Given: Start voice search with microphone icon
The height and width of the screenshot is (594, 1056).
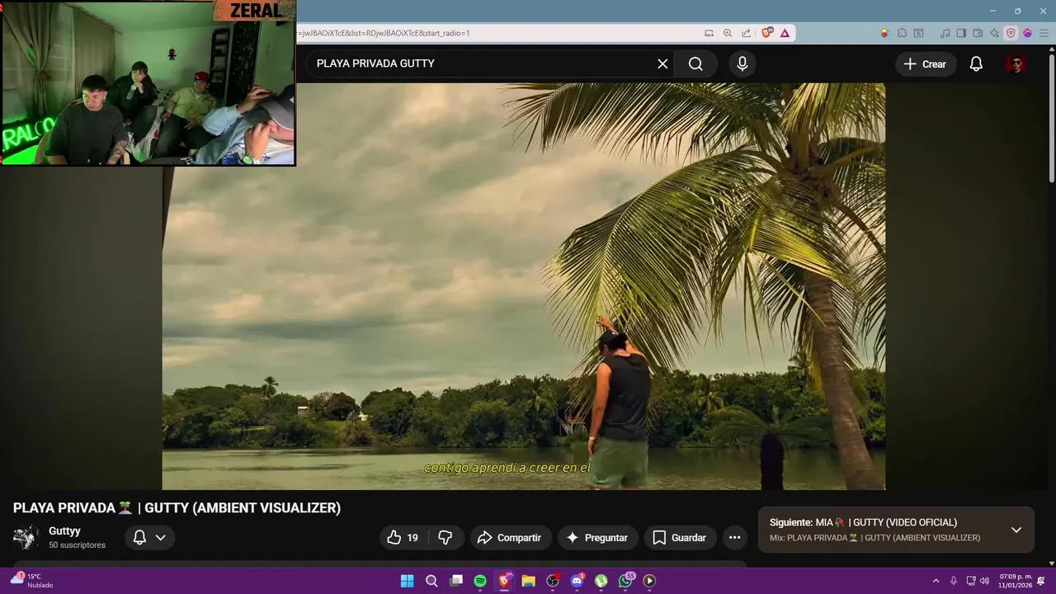Looking at the screenshot, I should [x=742, y=64].
